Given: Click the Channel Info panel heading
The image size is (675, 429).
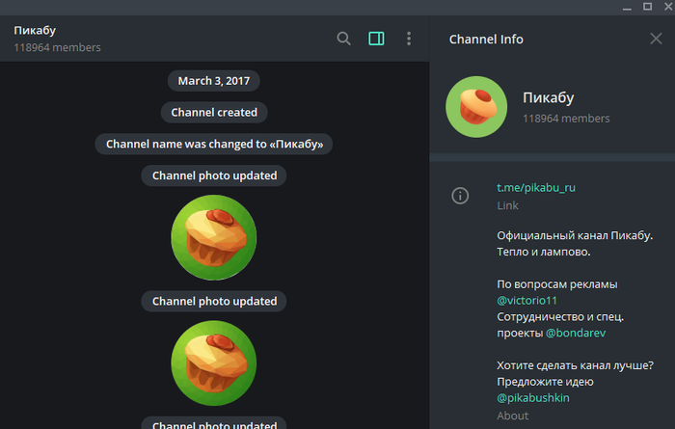Looking at the screenshot, I should tap(486, 40).
